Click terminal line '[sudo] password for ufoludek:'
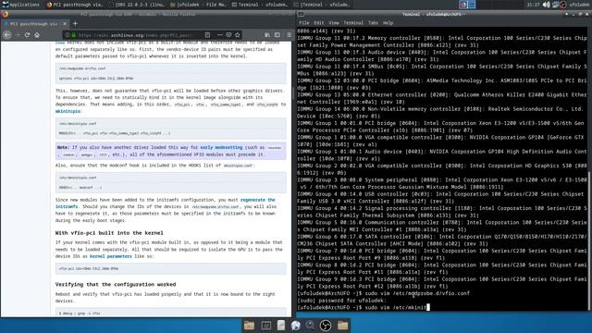The width and height of the screenshot is (592, 333). (341, 301)
